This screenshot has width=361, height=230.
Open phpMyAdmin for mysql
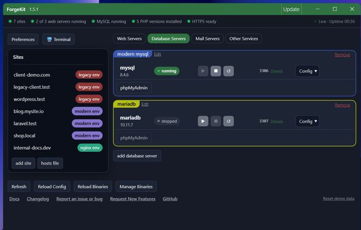pyautogui.click(x=134, y=88)
